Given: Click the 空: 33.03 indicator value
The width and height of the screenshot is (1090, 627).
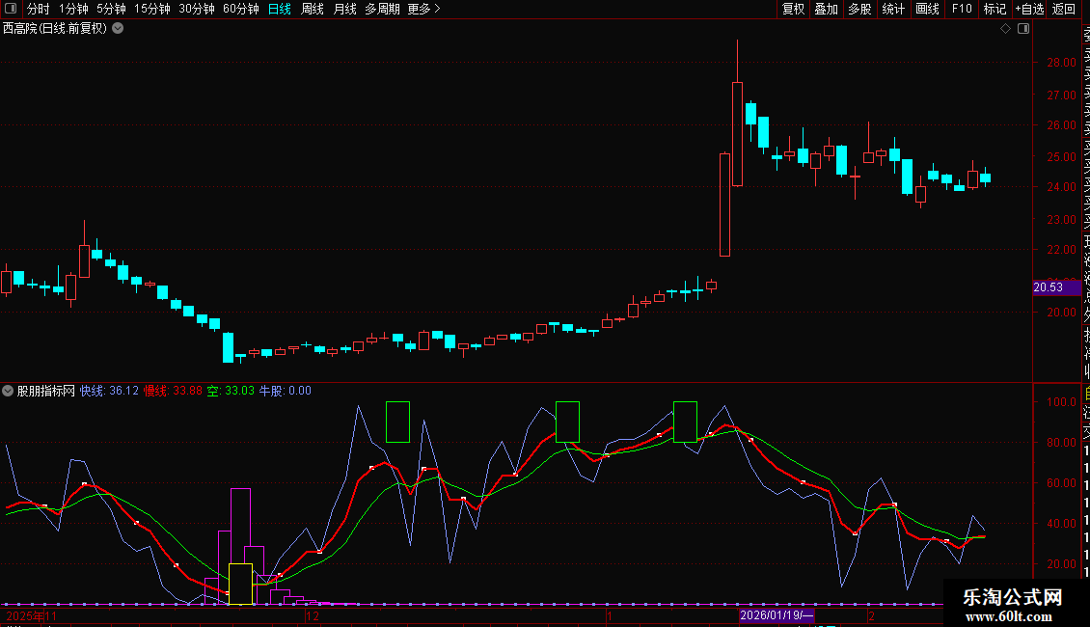Looking at the screenshot, I should (x=231, y=391).
